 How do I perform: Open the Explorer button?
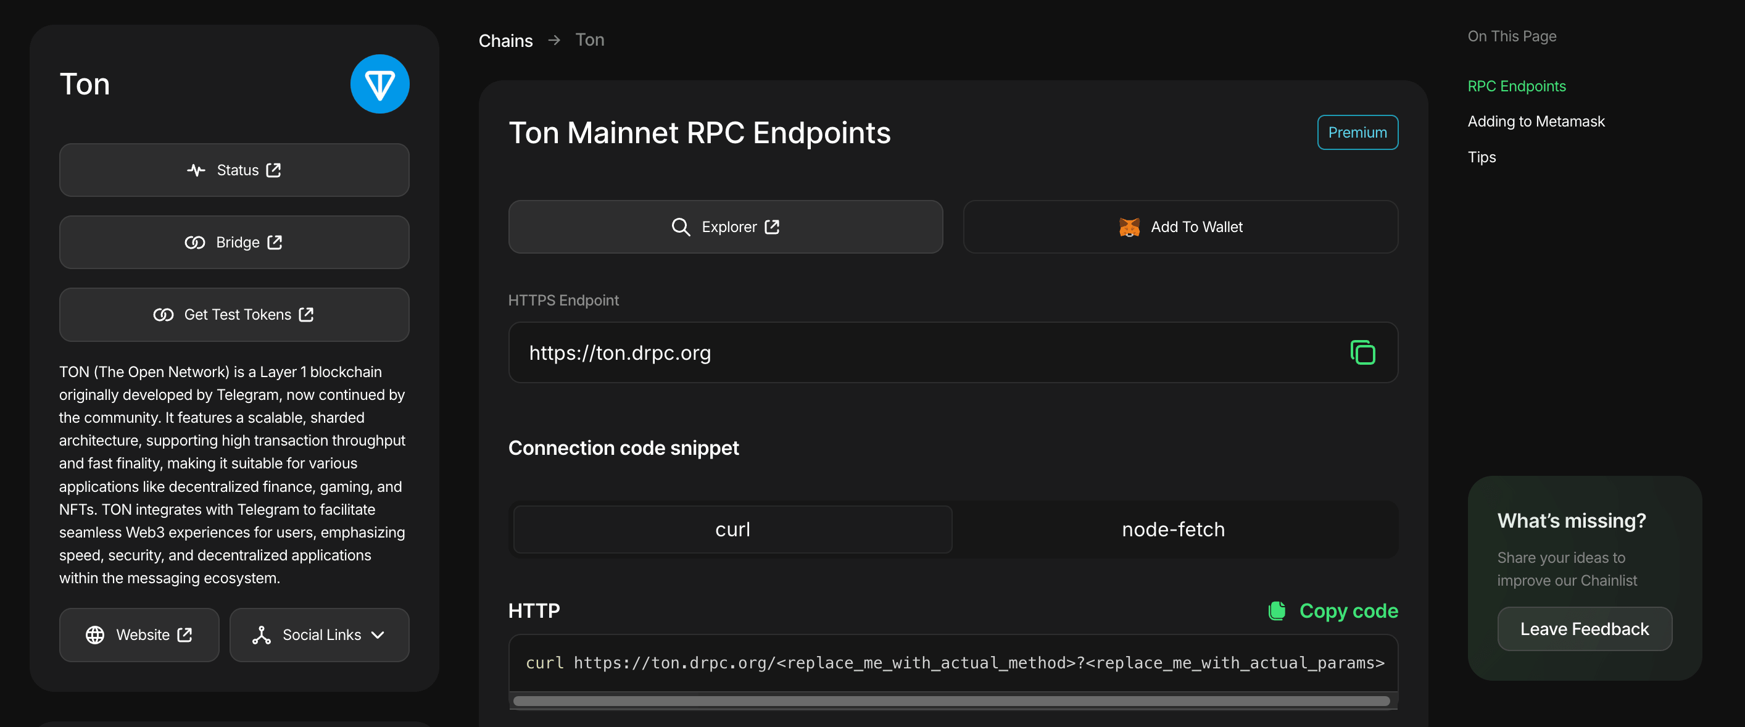(x=726, y=227)
